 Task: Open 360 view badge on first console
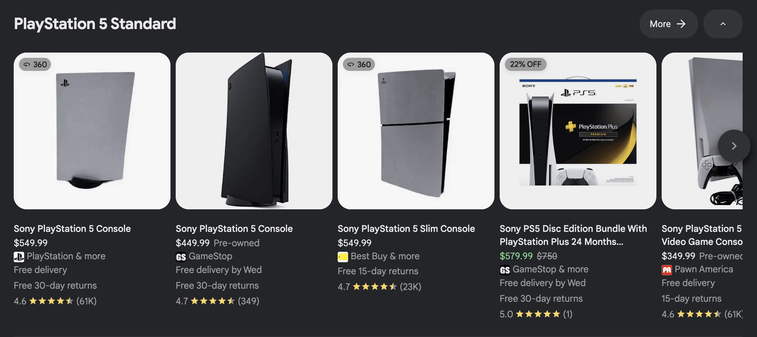[35, 64]
